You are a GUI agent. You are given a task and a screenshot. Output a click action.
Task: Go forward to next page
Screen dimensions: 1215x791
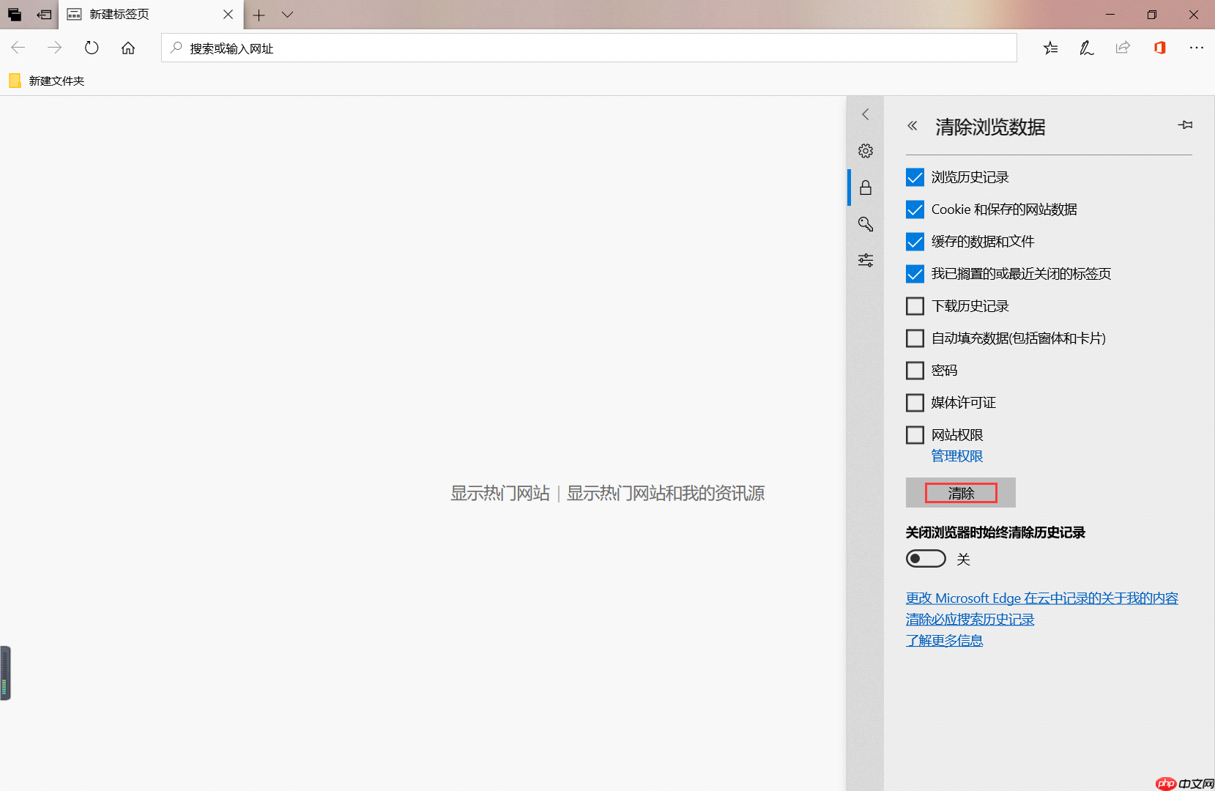click(55, 48)
